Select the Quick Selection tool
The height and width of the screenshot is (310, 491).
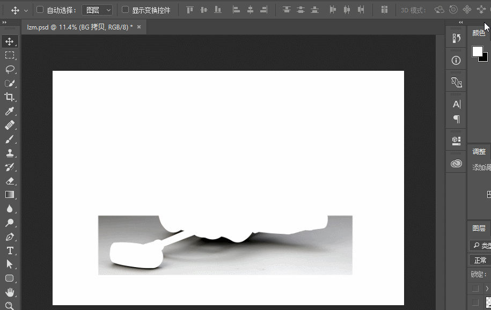(x=10, y=83)
